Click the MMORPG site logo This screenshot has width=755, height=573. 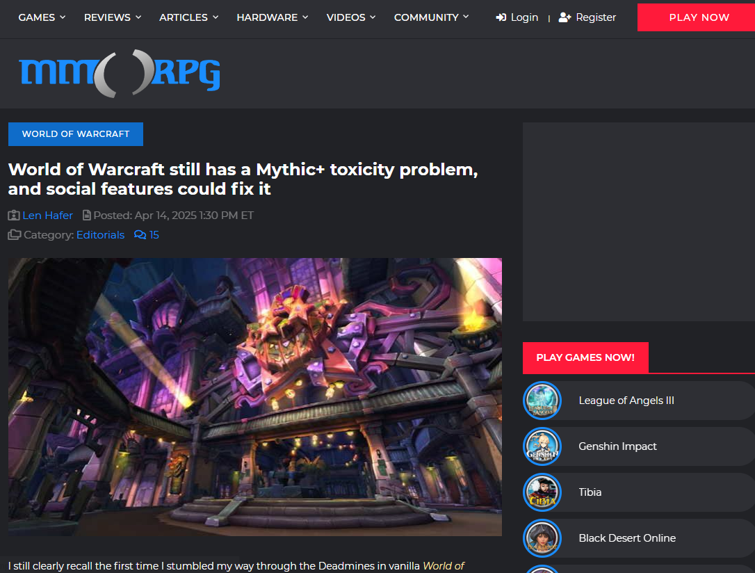click(120, 73)
